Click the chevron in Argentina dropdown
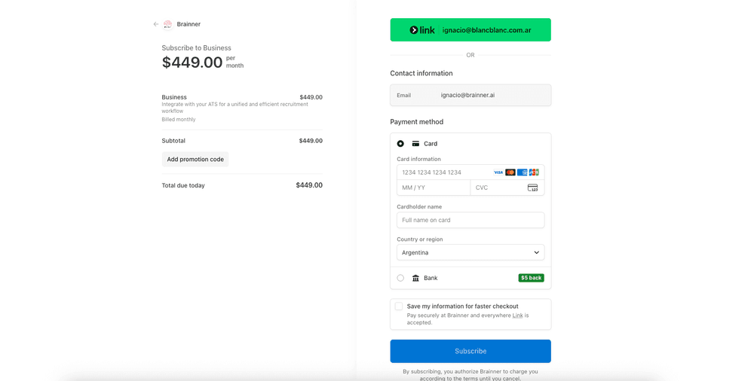The image size is (754, 381). [537, 253]
